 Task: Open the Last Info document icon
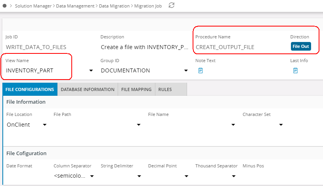tap(295, 70)
